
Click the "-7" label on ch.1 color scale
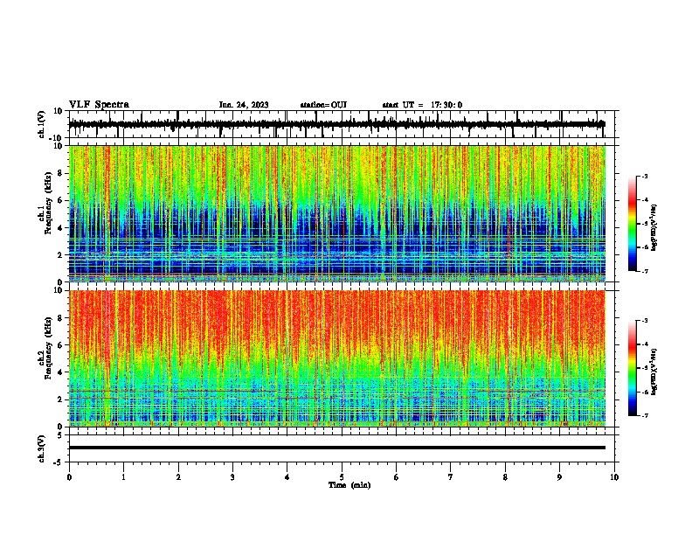pyautogui.click(x=644, y=271)
